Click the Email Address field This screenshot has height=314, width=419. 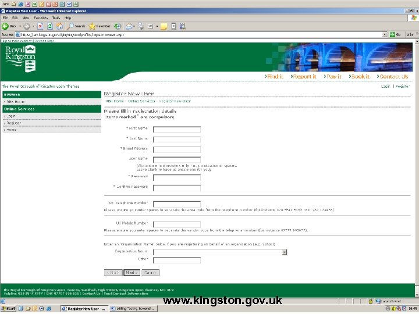(x=177, y=150)
